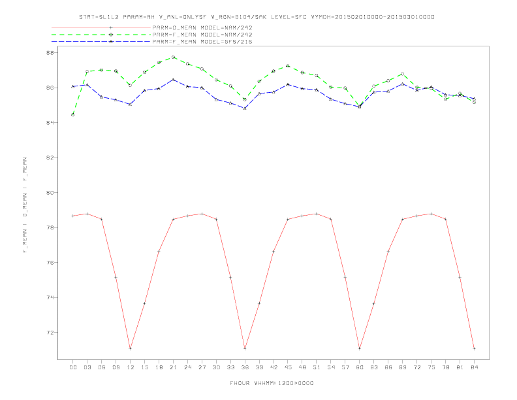Image resolution: width=517 pixels, height=400 pixels.
Task: Click y-axis tick label 88
Action: (49, 53)
